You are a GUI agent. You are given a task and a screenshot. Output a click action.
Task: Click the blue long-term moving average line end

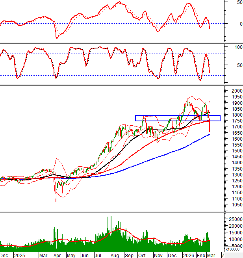(209, 135)
